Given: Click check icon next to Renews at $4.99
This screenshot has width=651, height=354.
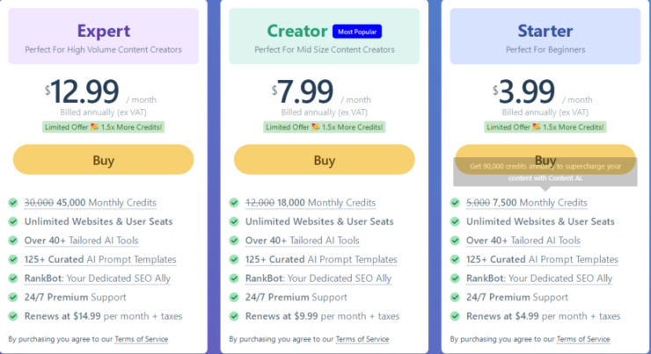Looking at the screenshot, I should coord(455,316).
